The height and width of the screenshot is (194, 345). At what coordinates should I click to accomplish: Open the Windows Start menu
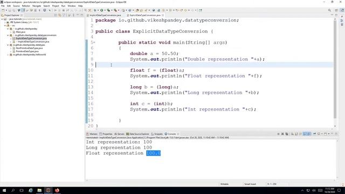(x=4, y=190)
